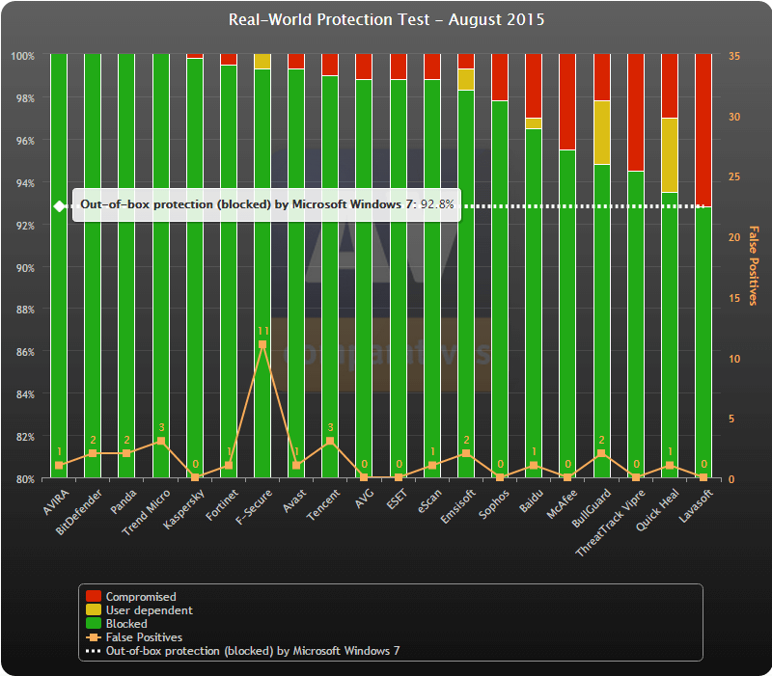Click the yellow User dependent legend swatch
Viewport: 772px width, 676px height.
[x=94, y=610]
